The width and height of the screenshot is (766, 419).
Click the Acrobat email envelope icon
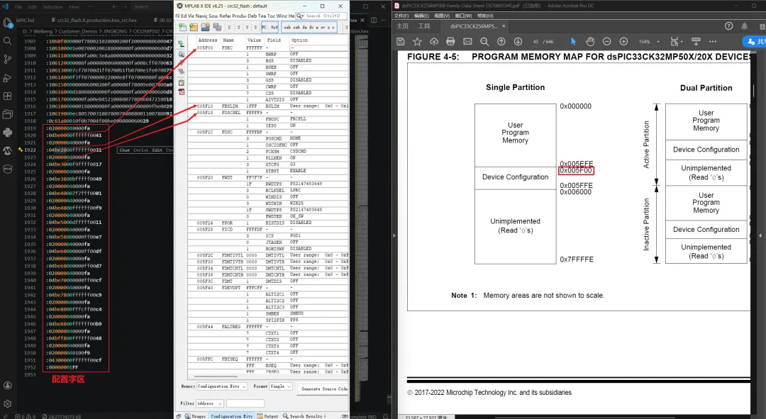pos(467,42)
